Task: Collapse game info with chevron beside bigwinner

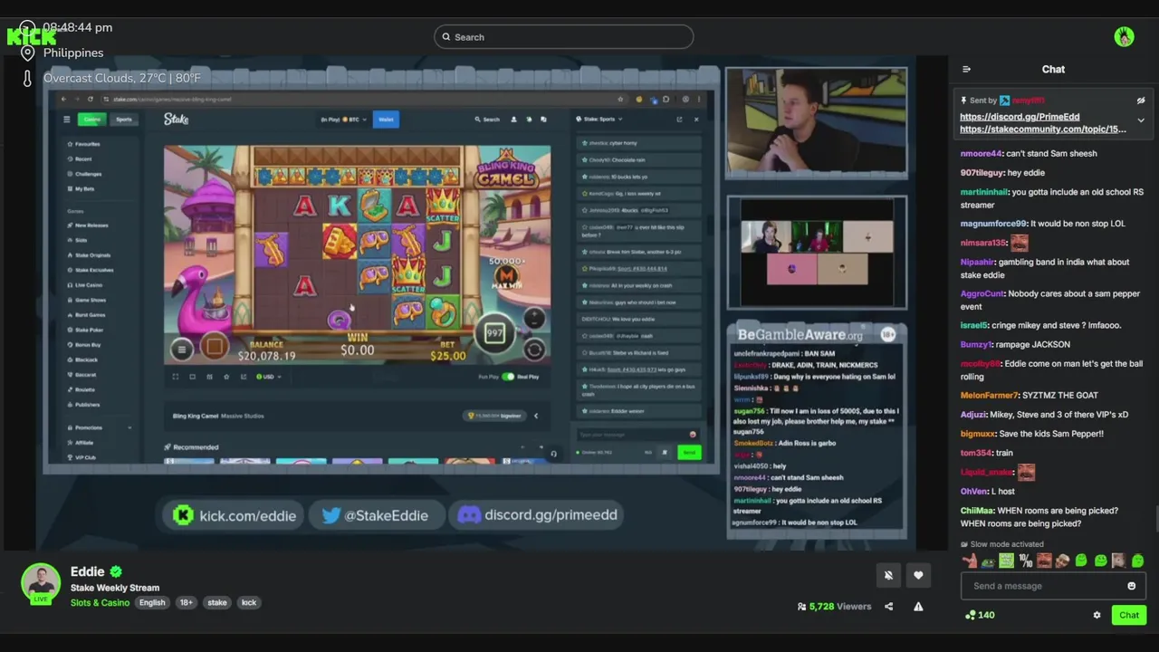Action: tap(535, 416)
